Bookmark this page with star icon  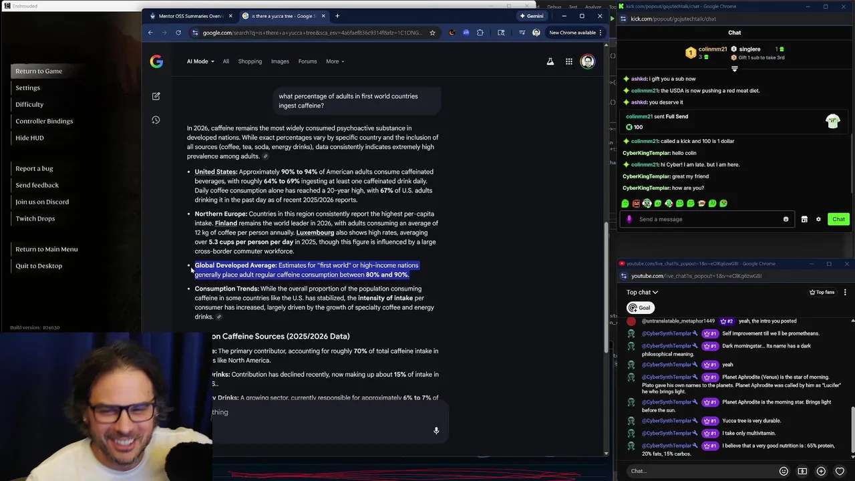click(x=432, y=33)
